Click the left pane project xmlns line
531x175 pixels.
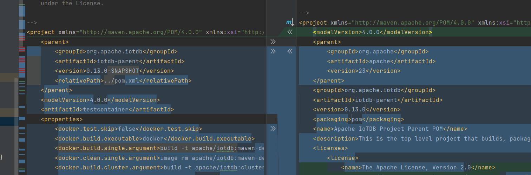[x=145, y=32]
